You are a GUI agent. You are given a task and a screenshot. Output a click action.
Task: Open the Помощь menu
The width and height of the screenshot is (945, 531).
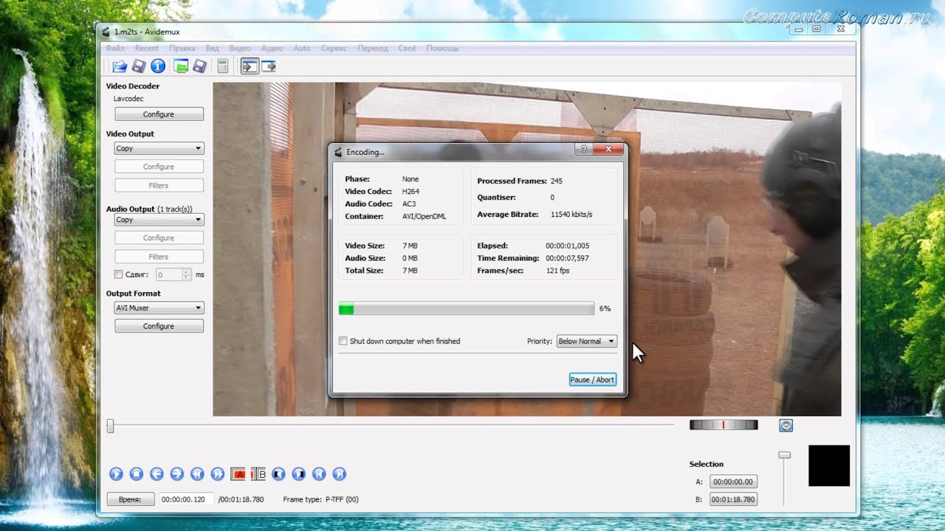pos(442,48)
